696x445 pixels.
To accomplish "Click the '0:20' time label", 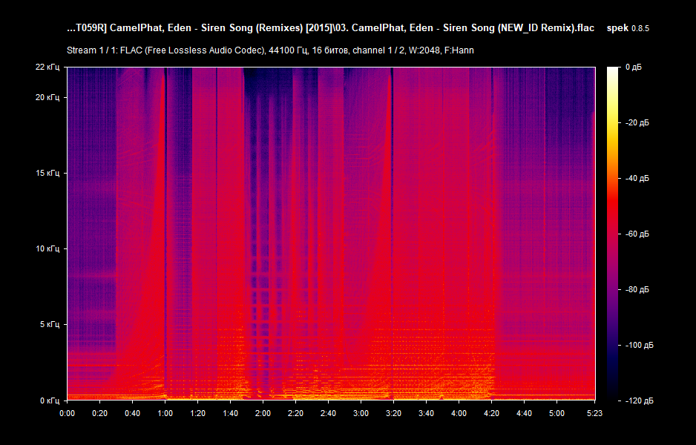I will (99, 414).
